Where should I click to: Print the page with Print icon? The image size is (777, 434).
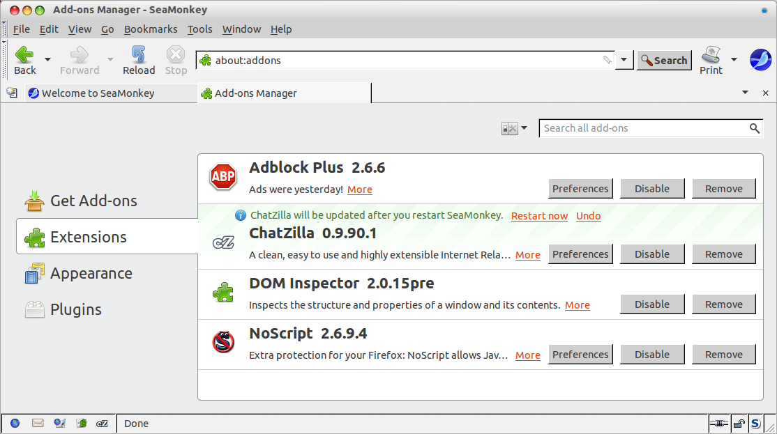coord(711,61)
